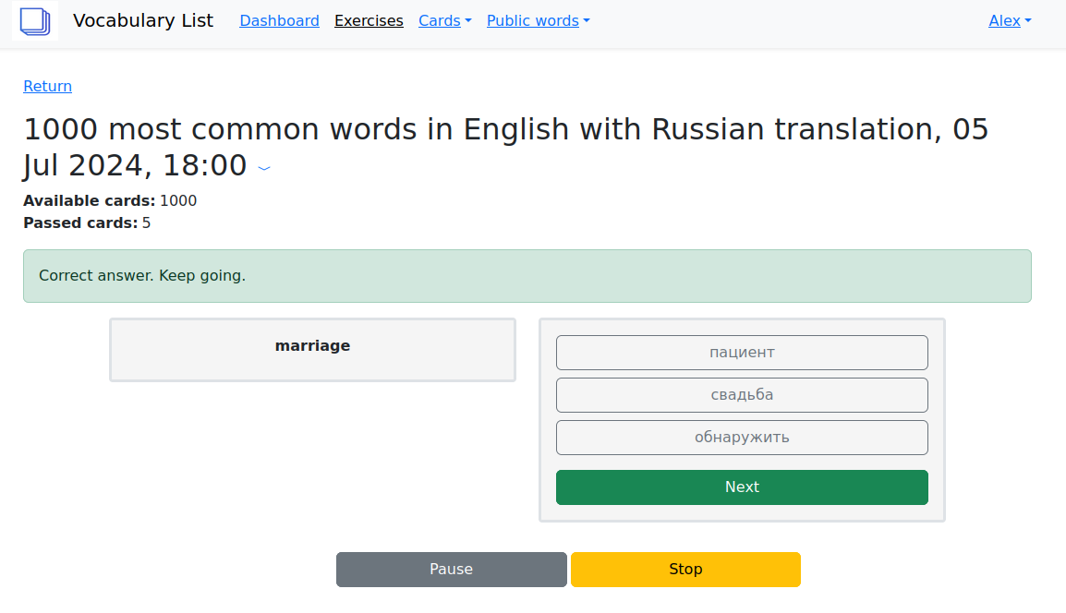Select the answer option пациент

[x=742, y=352]
